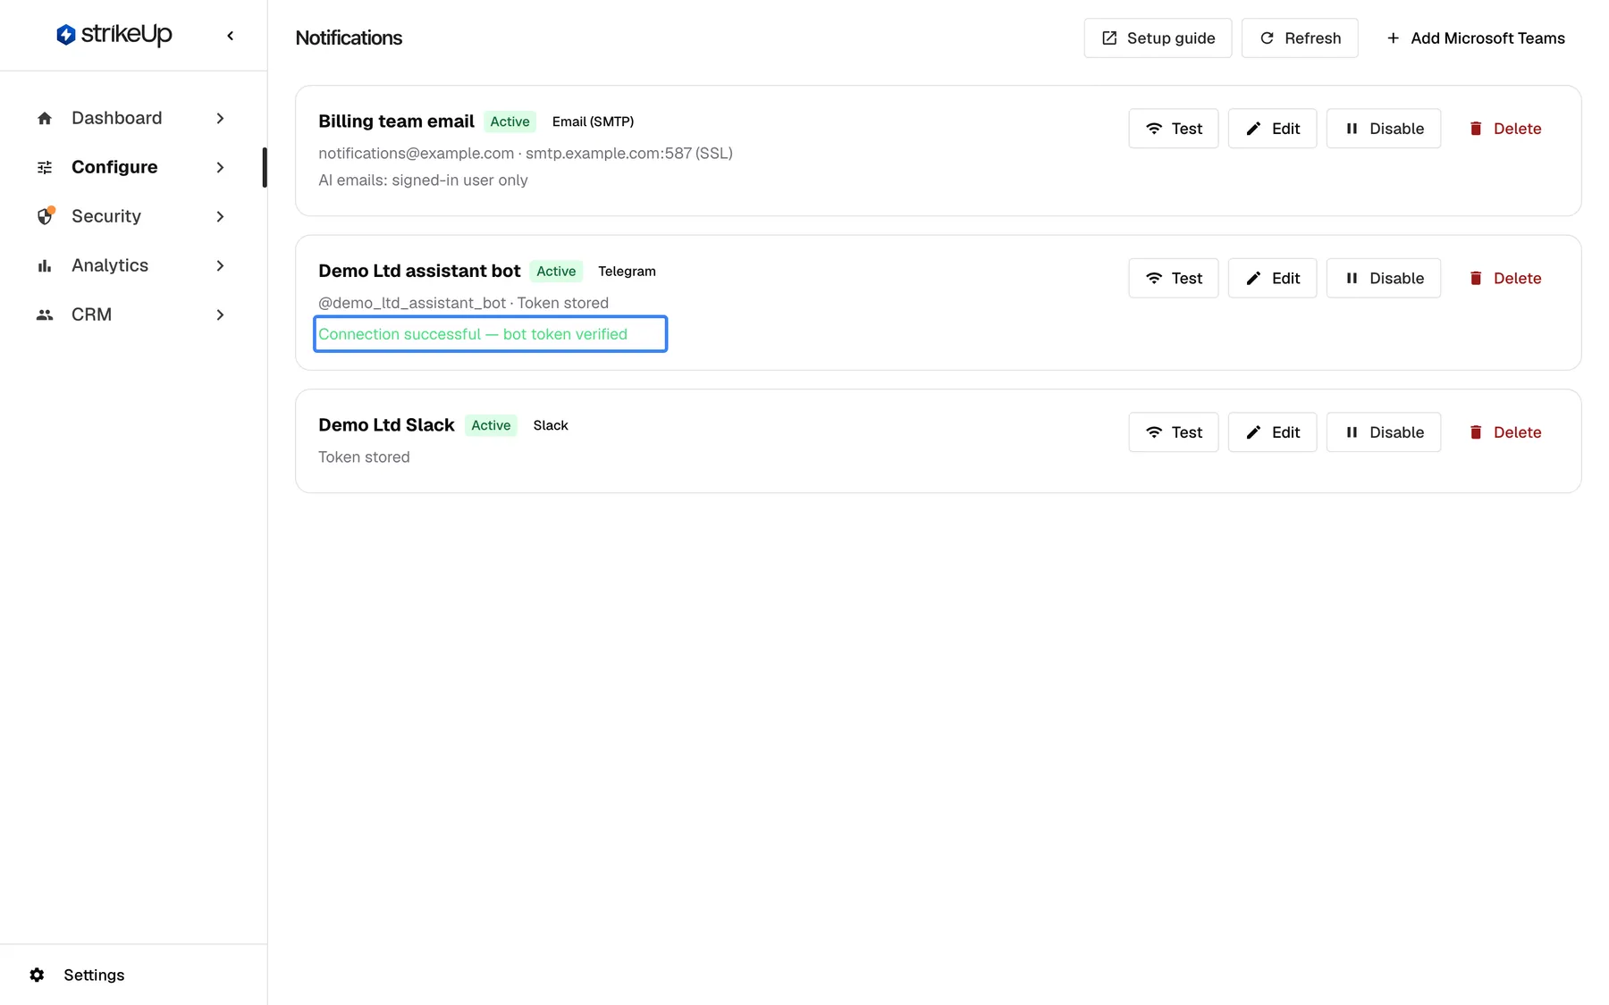Viewport: 1609px width, 1005px height.
Task: Click the Configure sliders icon
Action: tap(45, 167)
